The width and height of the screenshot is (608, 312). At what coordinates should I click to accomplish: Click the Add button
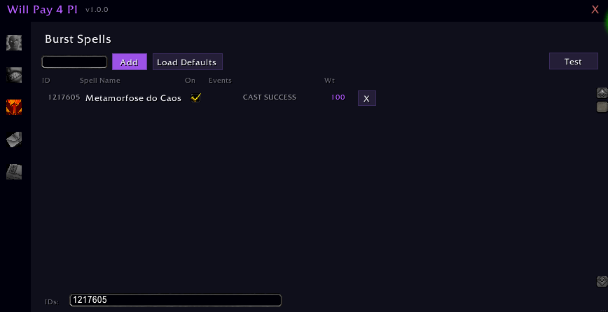coord(130,62)
